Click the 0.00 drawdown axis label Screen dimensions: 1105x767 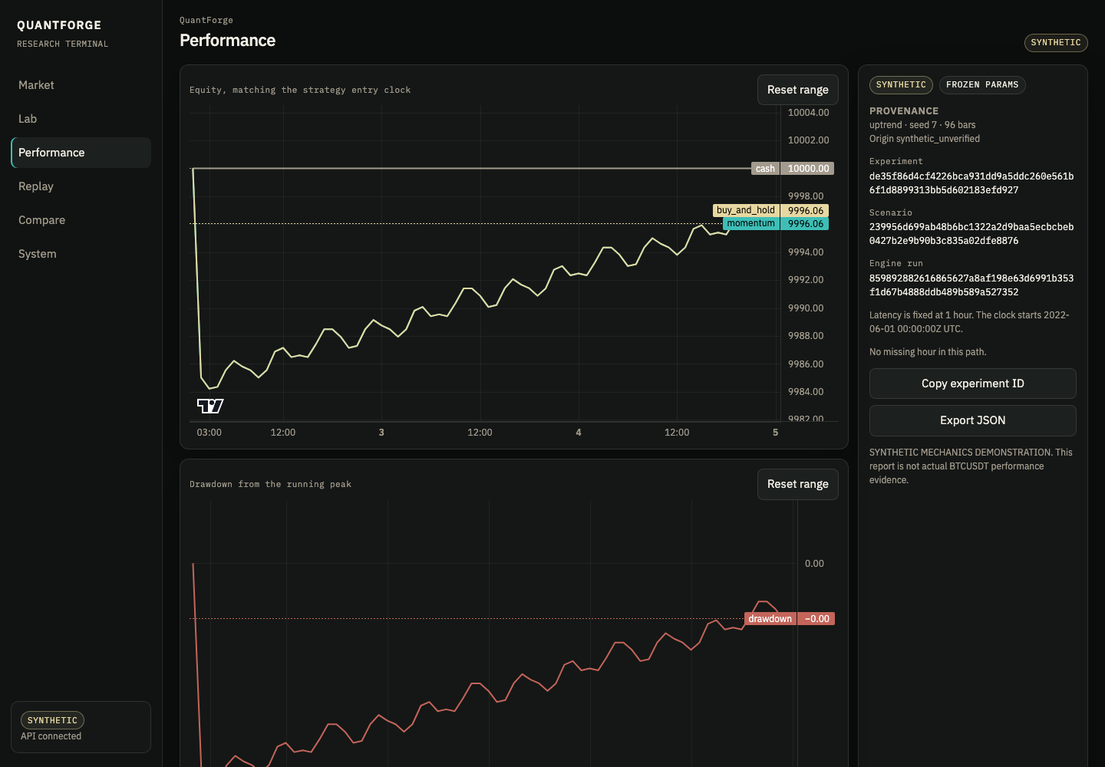point(814,564)
